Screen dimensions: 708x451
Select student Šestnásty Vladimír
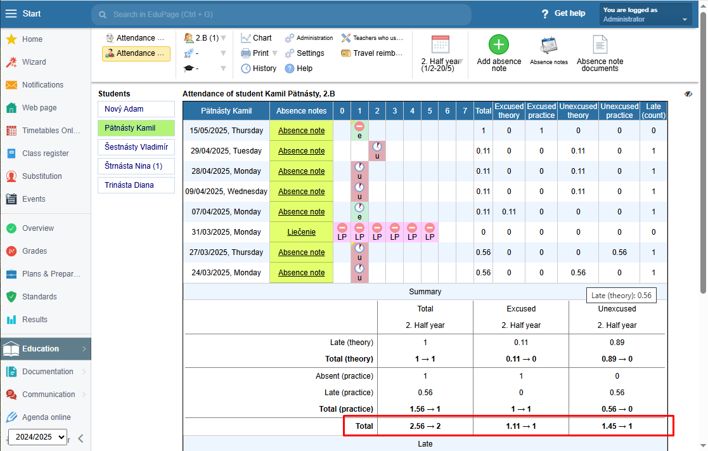[x=136, y=147]
